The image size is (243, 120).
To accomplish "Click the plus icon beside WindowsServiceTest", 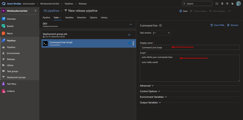I will pyautogui.click(x=36, y=11).
